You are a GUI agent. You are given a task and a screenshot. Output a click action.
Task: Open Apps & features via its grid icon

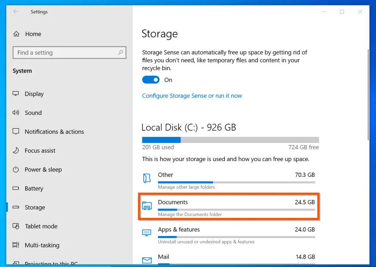coord(147,233)
